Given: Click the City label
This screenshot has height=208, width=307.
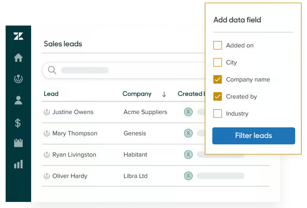Looking at the screenshot, I should pyautogui.click(x=231, y=62).
